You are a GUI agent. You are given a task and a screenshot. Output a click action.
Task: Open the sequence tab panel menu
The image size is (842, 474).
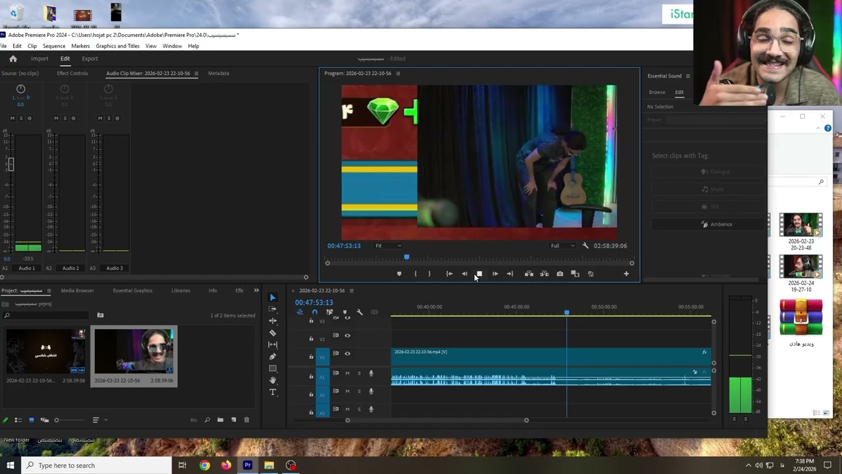351,290
